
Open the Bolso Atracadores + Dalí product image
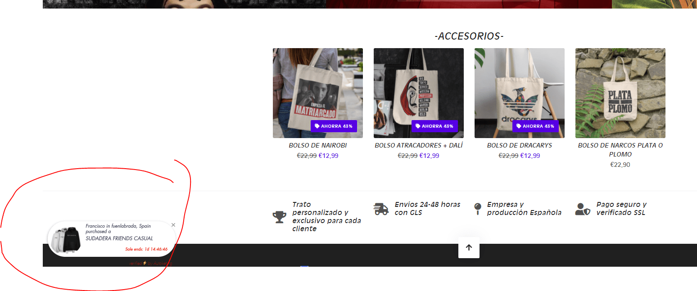(x=419, y=93)
